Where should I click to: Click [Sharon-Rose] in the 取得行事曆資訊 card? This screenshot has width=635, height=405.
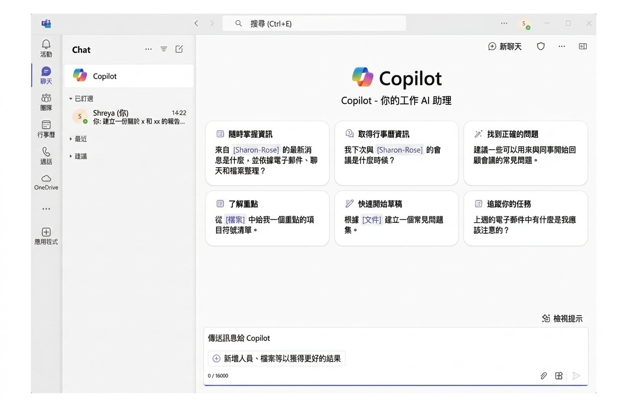[x=400, y=149]
